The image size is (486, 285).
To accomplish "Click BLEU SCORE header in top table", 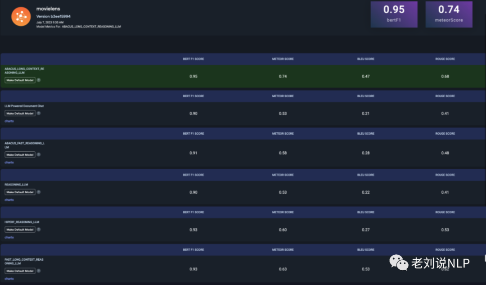I will [x=366, y=59].
